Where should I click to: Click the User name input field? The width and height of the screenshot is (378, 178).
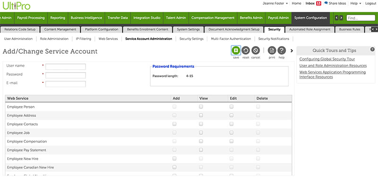tap(66, 66)
